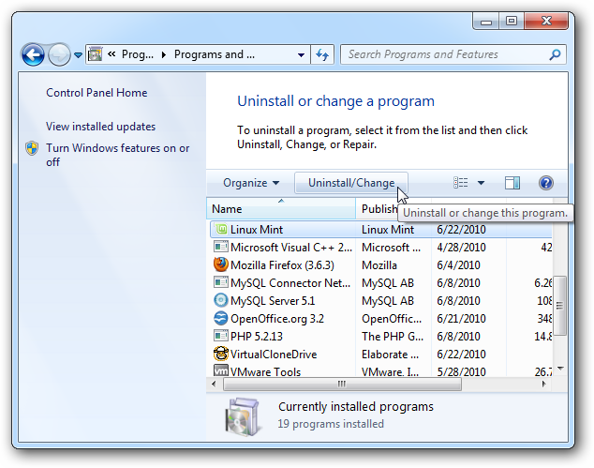Select the OpenOffice.org 3.2 icon
This screenshot has width=594, height=468.
pyautogui.click(x=221, y=318)
